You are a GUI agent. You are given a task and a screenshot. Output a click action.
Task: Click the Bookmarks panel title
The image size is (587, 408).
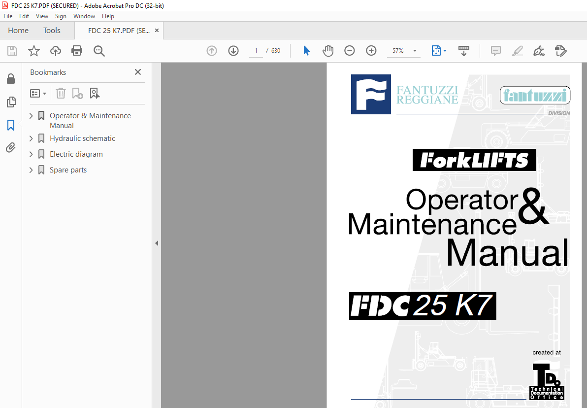pyautogui.click(x=48, y=72)
